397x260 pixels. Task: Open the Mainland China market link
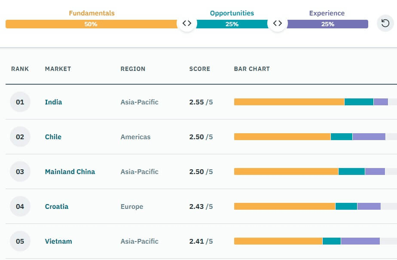tap(70, 171)
